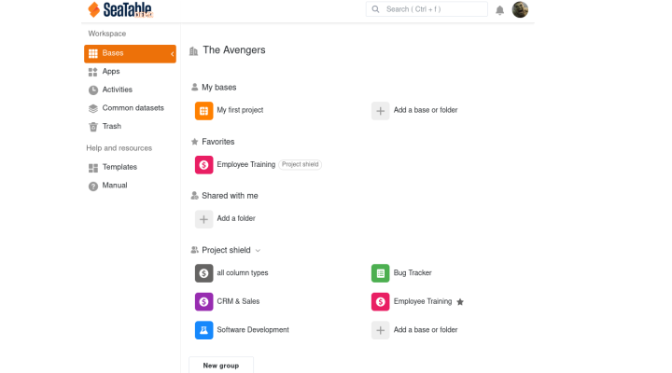The height and width of the screenshot is (373, 672).
Task: Open Bug Tracker base
Action: click(413, 273)
